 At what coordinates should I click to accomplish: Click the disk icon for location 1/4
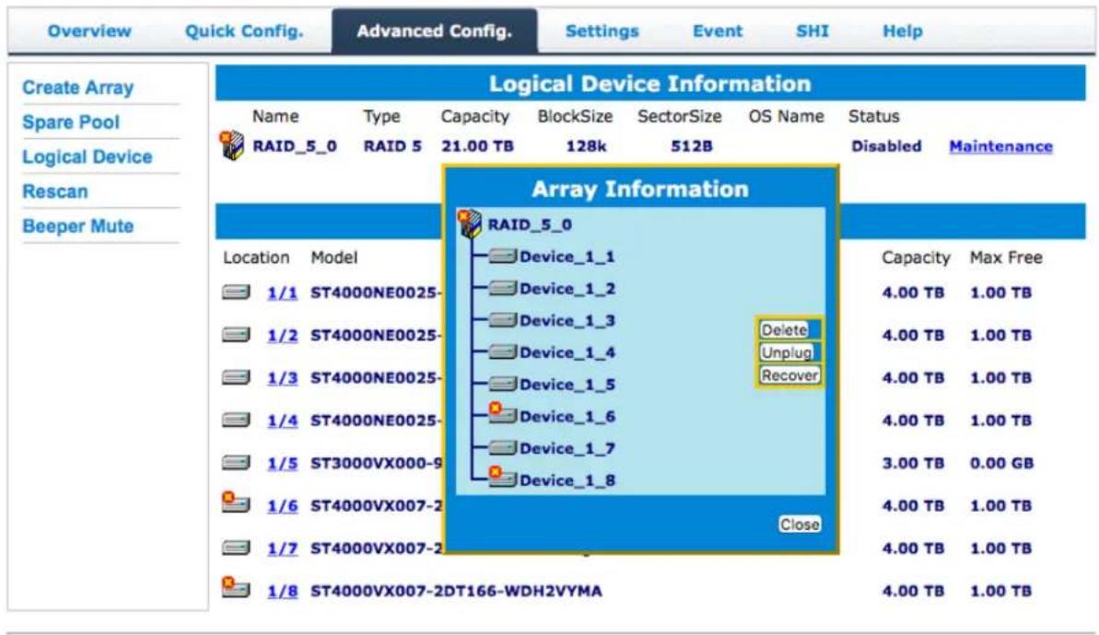pyautogui.click(x=236, y=420)
